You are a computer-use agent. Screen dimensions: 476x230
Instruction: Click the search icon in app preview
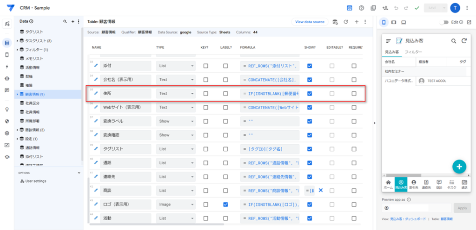click(x=454, y=41)
